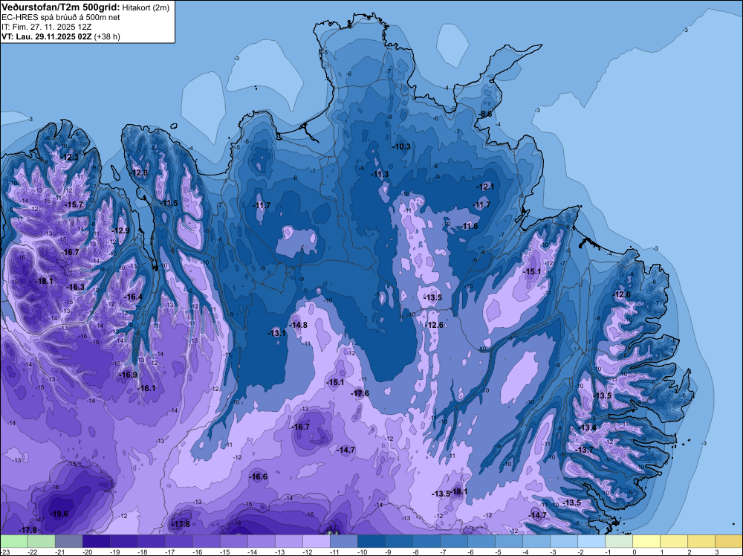The height and width of the screenshot is (556, 743).
Task: Select the -14 legend color swatch
Action: coord(261,541)
